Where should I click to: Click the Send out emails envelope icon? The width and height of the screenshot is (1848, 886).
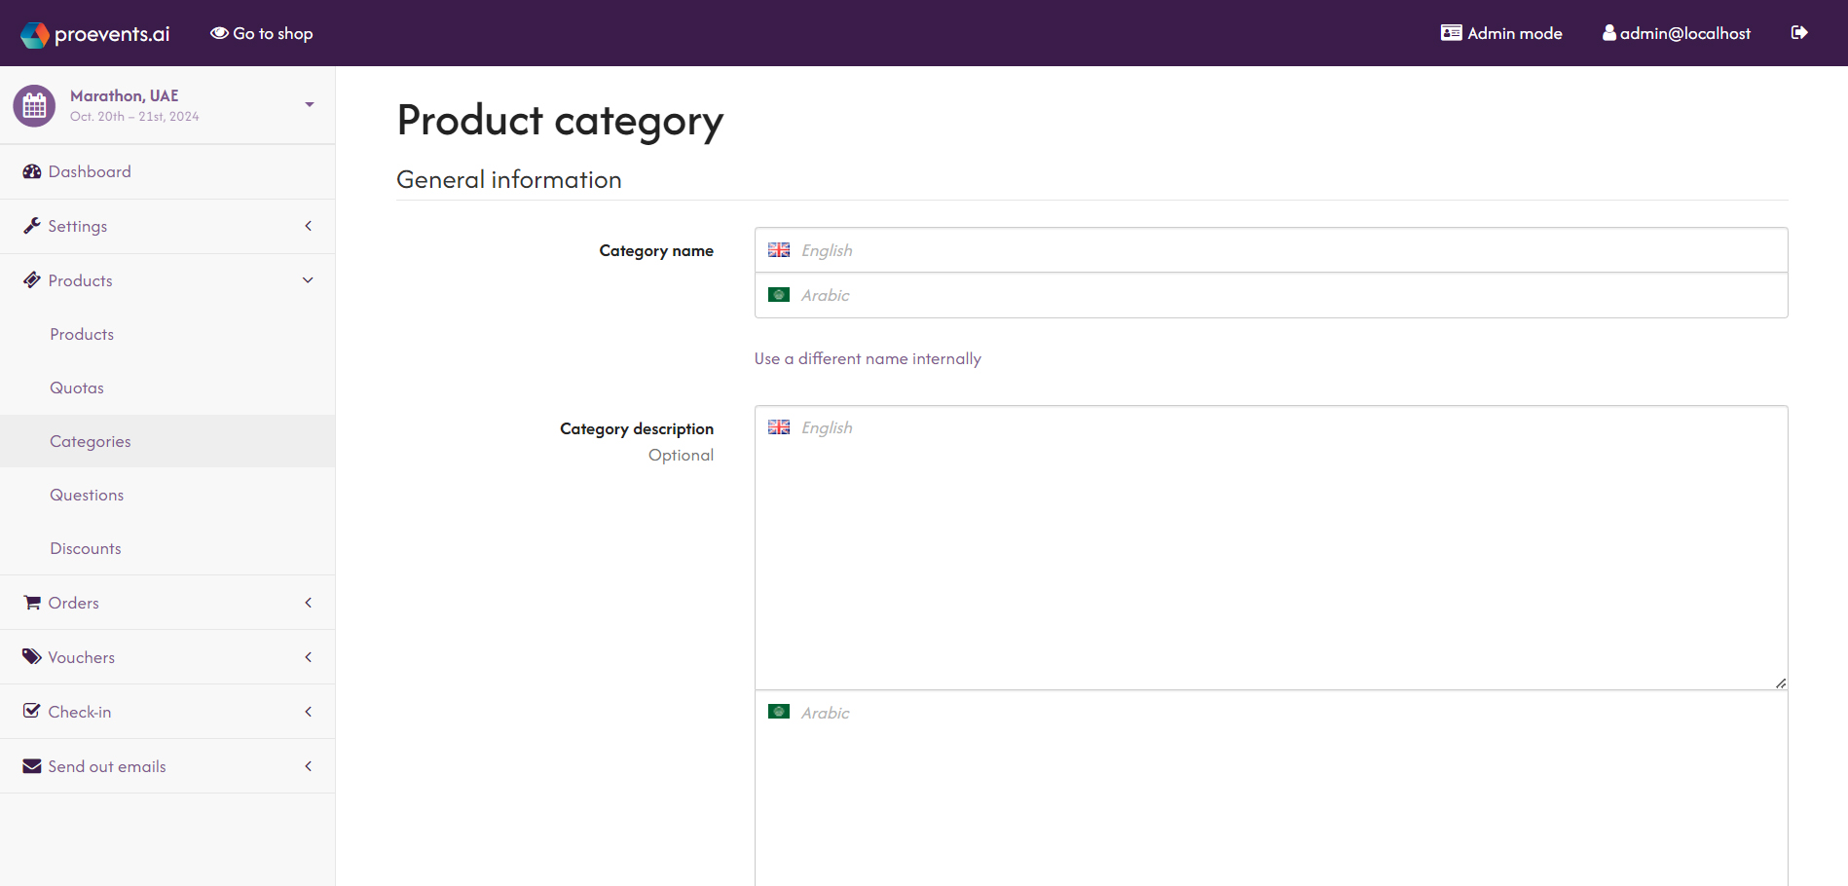pyautogui.click(x=31, y=765)
